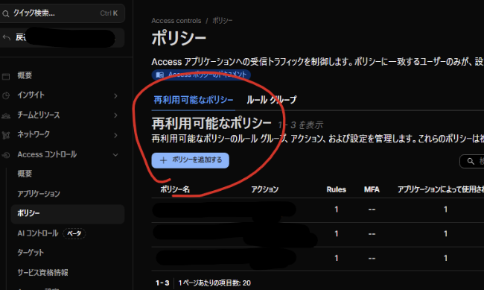
Task: Click the ポリシー page heading
Action: [x=179, y=39]
